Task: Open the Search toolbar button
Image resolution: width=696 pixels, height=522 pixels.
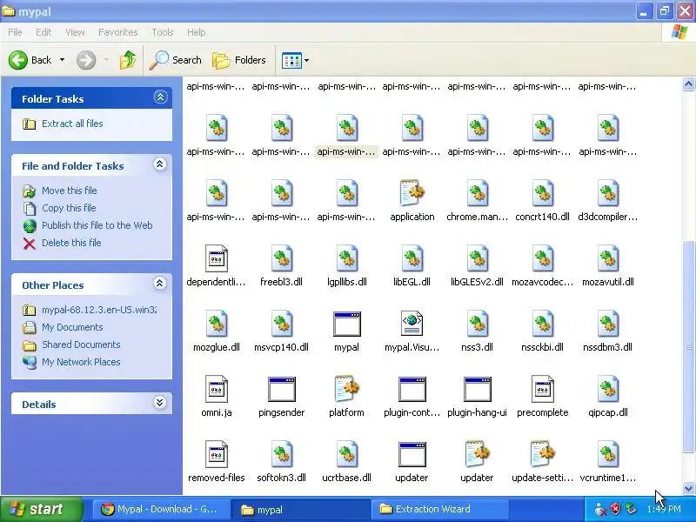Action: tap(176, 60)
